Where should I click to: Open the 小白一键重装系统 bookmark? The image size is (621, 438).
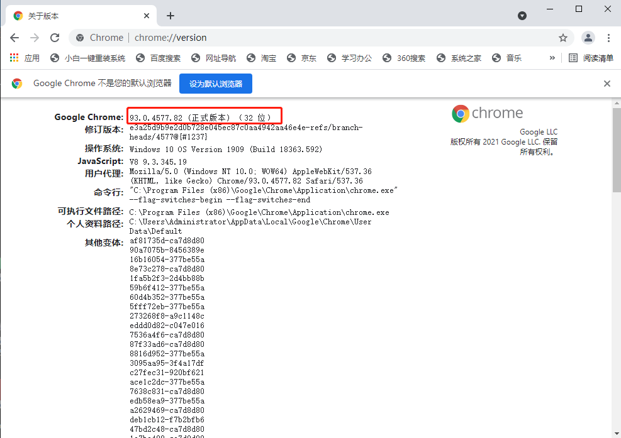click(87, 58)
